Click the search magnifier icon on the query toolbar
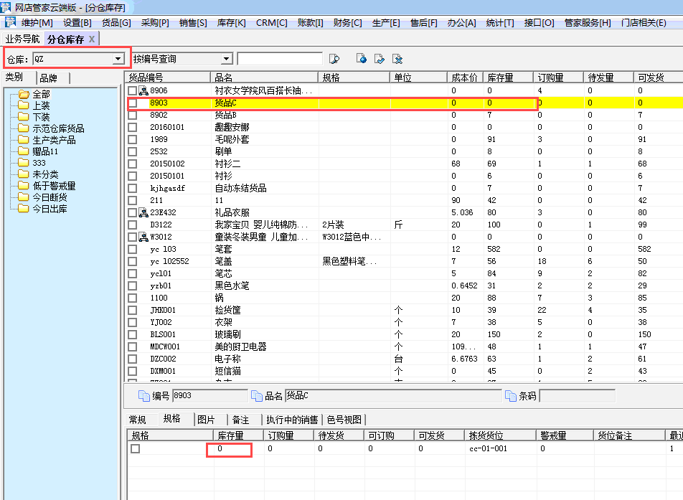Image resolution: width=683 pixels, height=500 pixels. coord(334,58)
